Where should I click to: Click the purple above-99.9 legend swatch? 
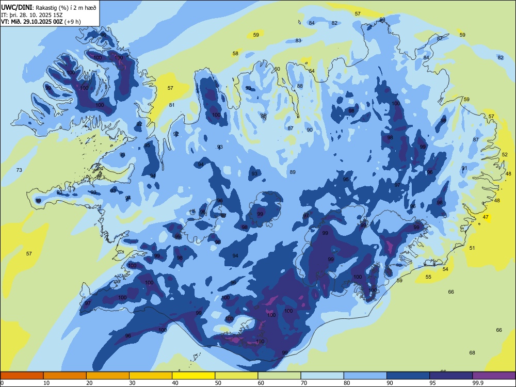494,376
